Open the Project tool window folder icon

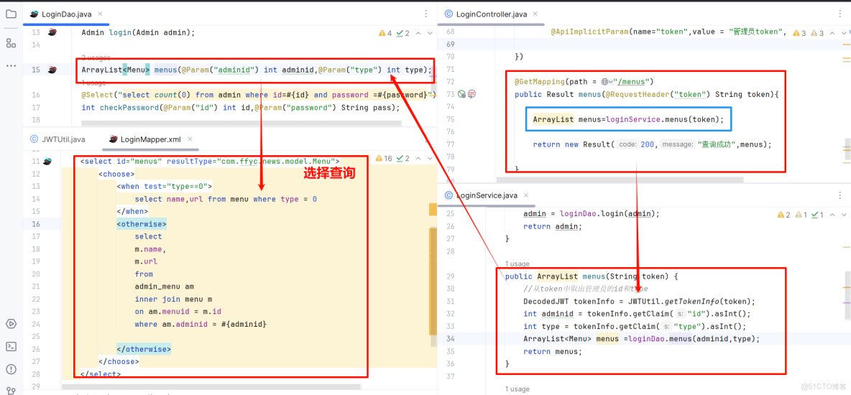pyautogui.click(x=11, y=14)
